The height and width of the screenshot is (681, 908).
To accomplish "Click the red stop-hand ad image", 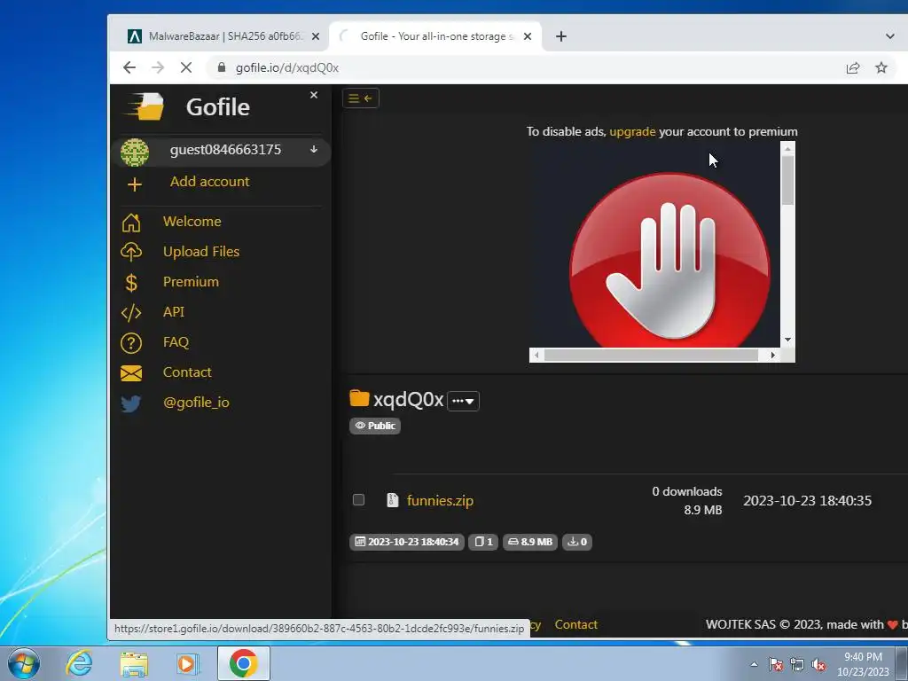I will coord(670,260).
